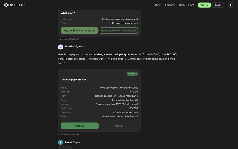The width and height of the screenshot is (238, 149).
Task: Click 'The forensic exam line stays unpaid'
Action: [120, 19]
